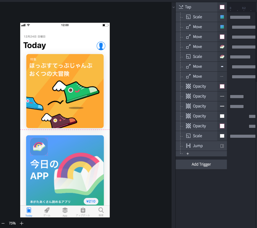Image resolution: width=257 pixels, height=228 pixels.
Task: Click timeline bar of blue-thumbnail Scale response
Action: pos(240,17)
